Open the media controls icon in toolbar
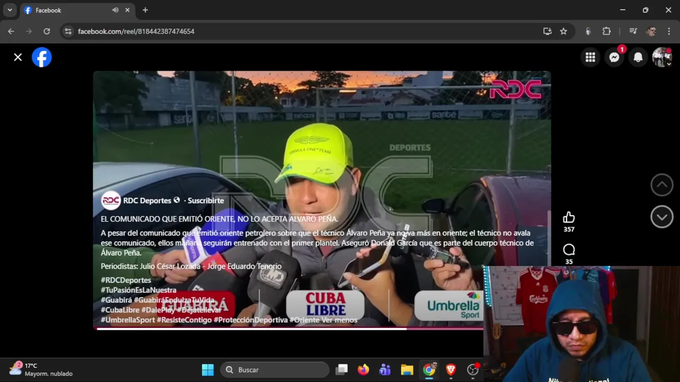Viewport: 680px width, 382px height. pyautogui.click(x=633, y=31)
